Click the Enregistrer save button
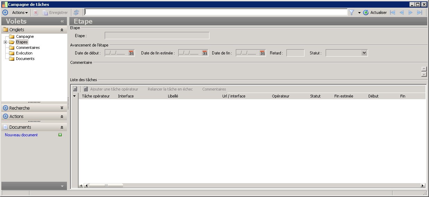 (55, 12)
